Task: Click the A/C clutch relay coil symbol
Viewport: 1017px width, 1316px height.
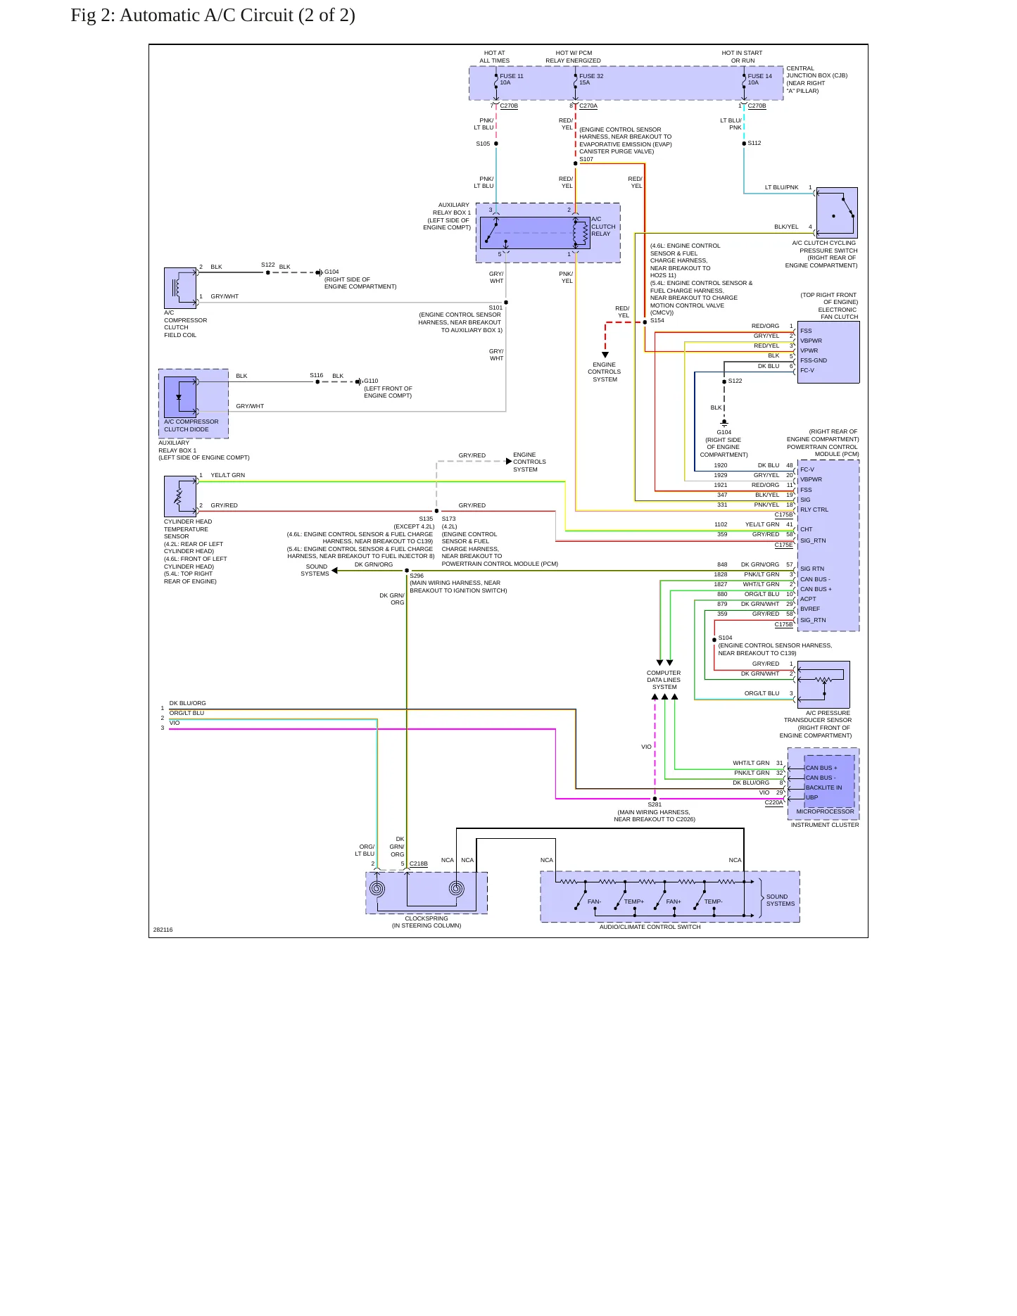Action: click(579, 232)
